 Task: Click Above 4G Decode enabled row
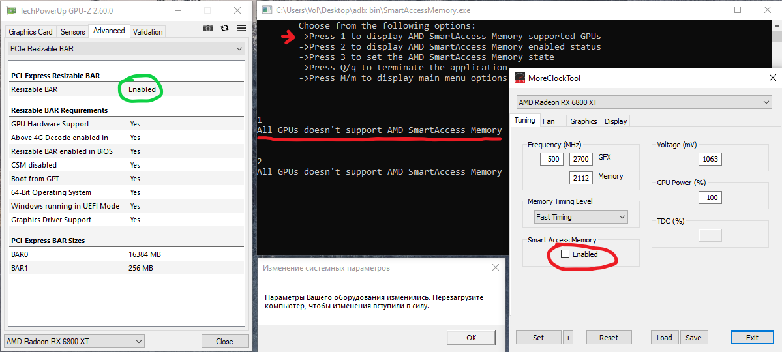(x=127, y=138)
